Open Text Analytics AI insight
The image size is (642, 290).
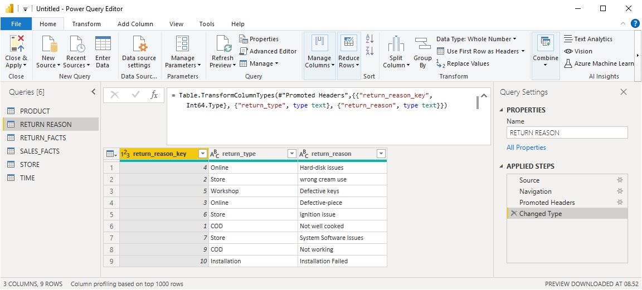pyautogui.click(x=588, y=39)
